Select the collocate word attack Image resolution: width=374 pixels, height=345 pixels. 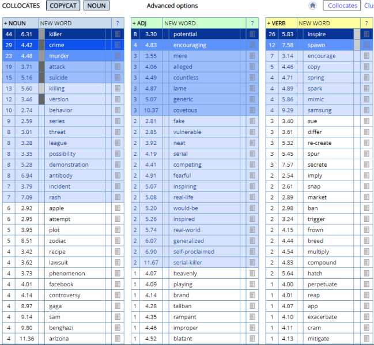pyautogui.click(x=57, y=67)
